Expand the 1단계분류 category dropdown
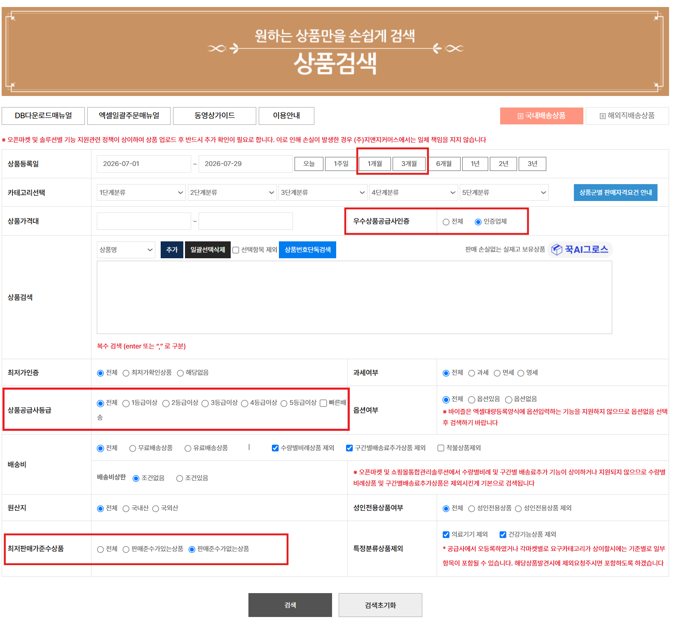Screen dimensions: 674x624 coord(141,192)
